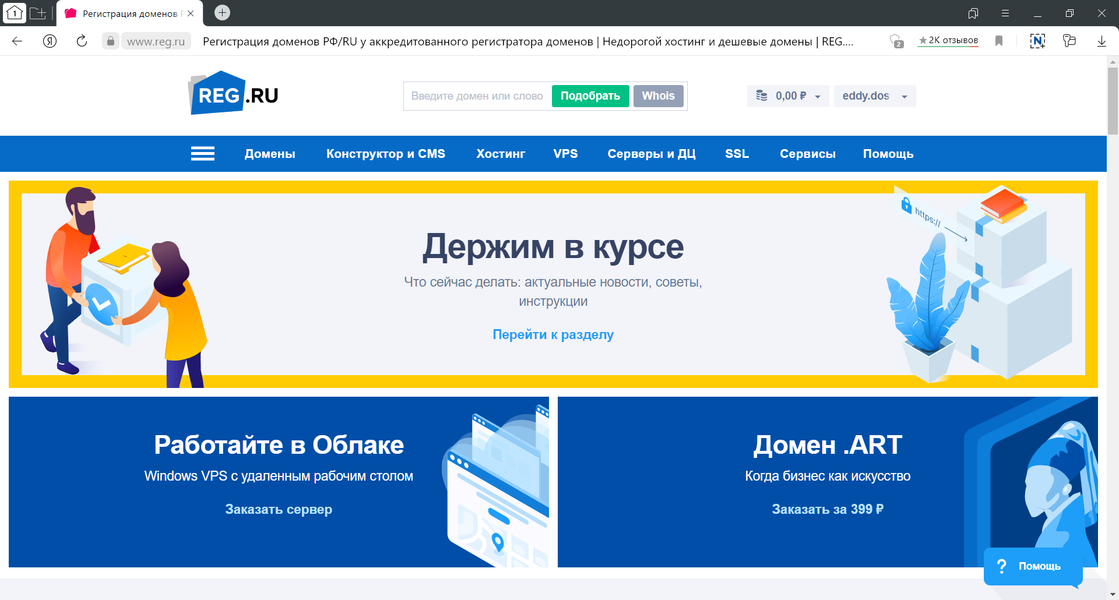The width and height of the screenshot is (1119, 600).
Task: Click the padlock site security icon
Action: click(x=111, y=41)
